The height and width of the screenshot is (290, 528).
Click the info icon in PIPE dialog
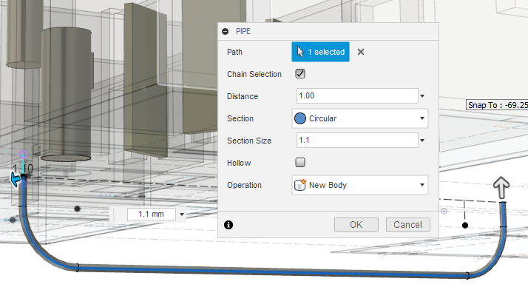tap(229, 225)
